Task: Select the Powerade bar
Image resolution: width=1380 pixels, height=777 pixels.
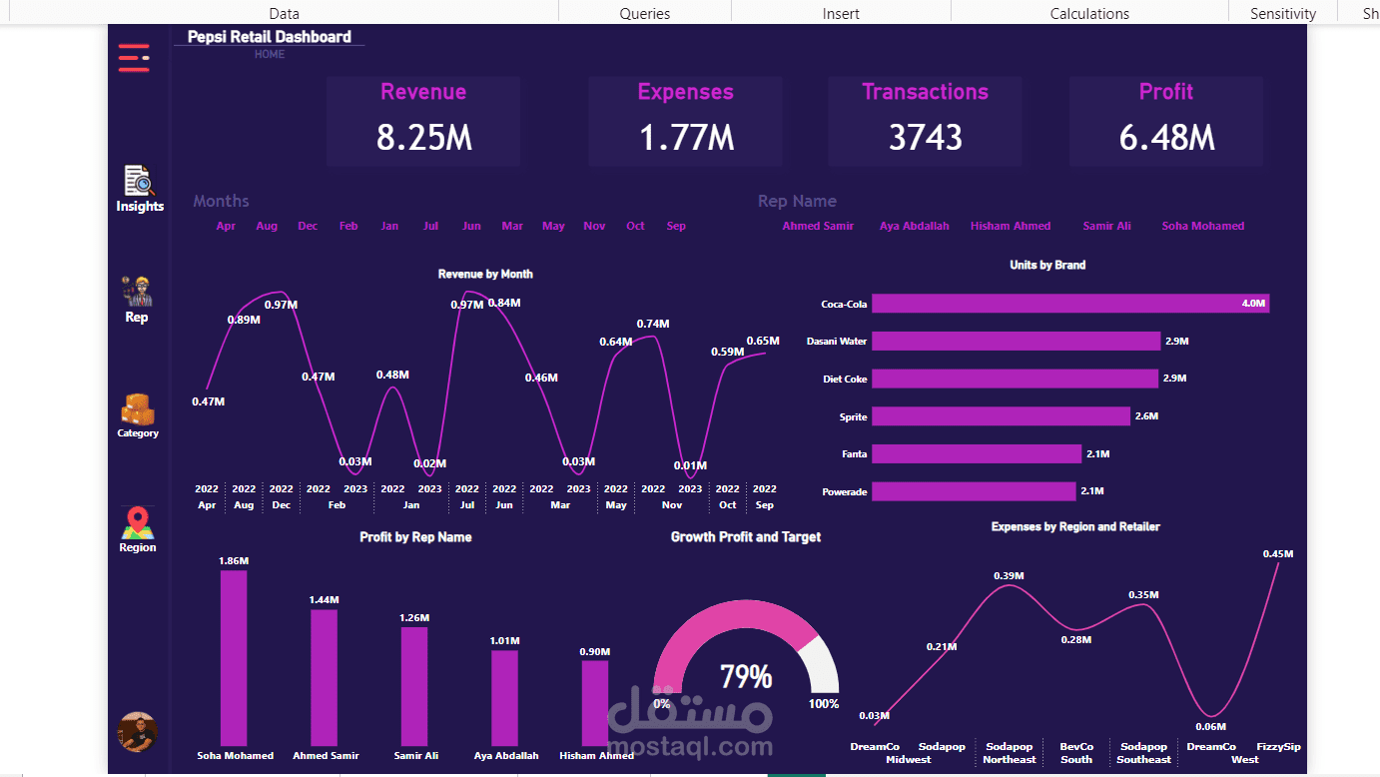Action: pyautogui.click(x=974, y=491)
